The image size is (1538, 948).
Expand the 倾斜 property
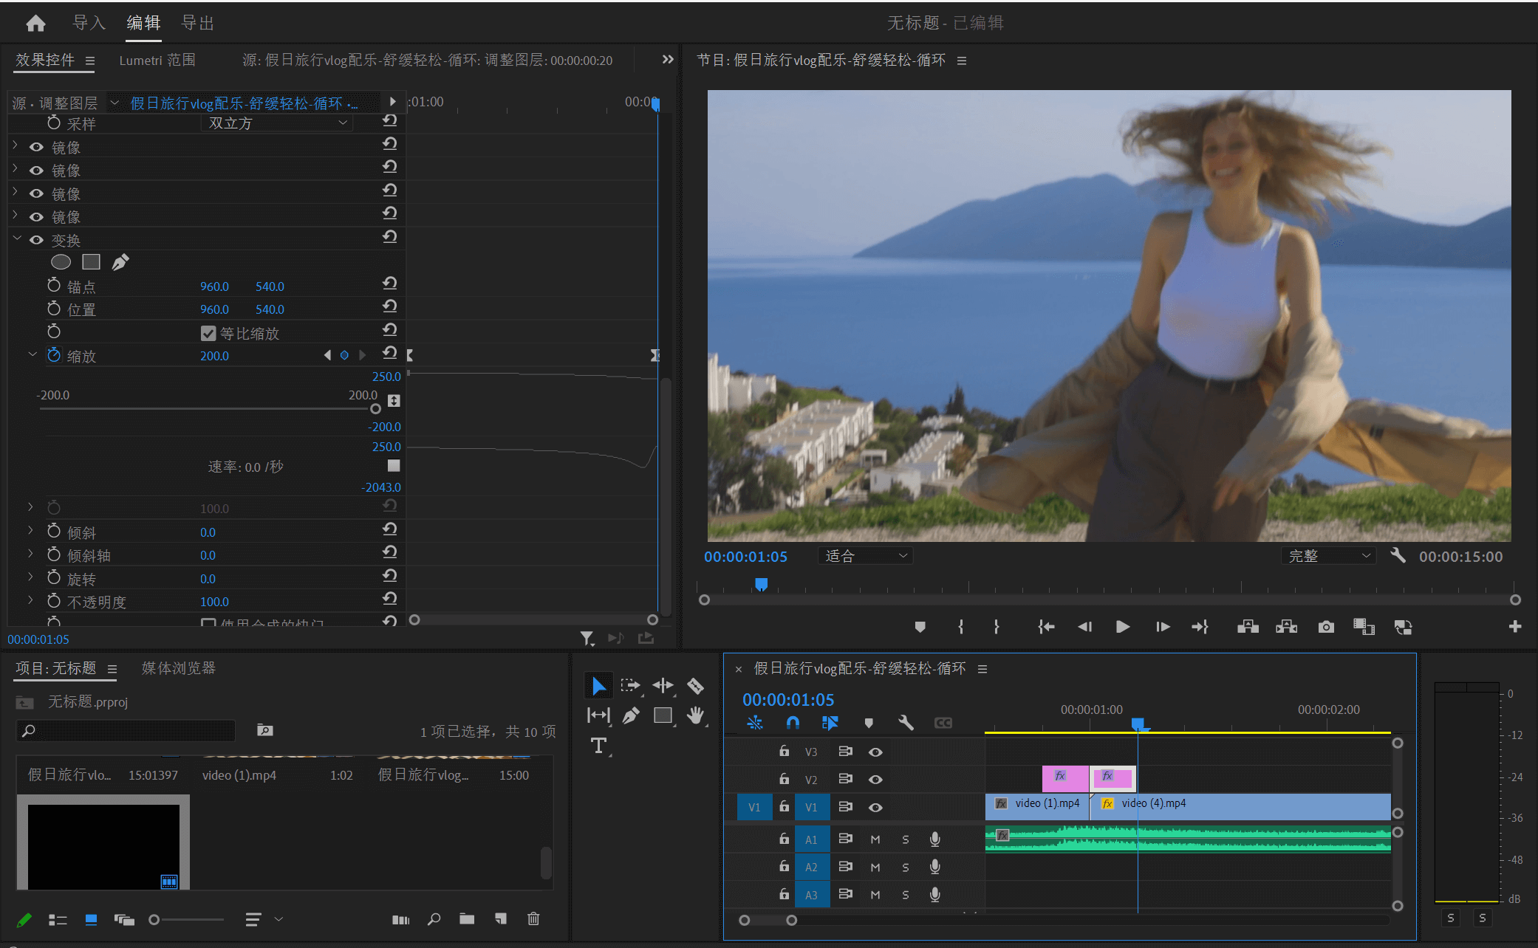pyautogui.click(x=30, y=531)
